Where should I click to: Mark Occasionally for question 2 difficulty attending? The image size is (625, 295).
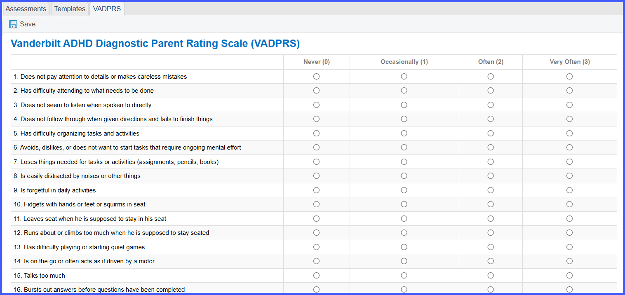pyautogui.click(x=404, y=91)
